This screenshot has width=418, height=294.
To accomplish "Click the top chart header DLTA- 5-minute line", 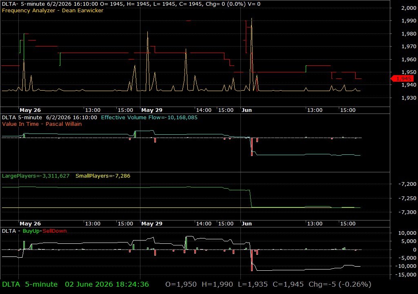I will [131, 4].
